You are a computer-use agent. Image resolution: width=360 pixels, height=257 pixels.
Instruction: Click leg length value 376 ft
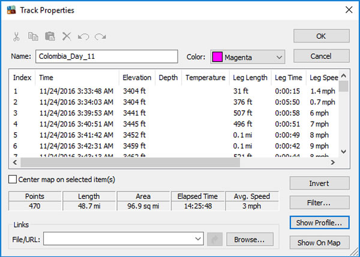point(242,102)
